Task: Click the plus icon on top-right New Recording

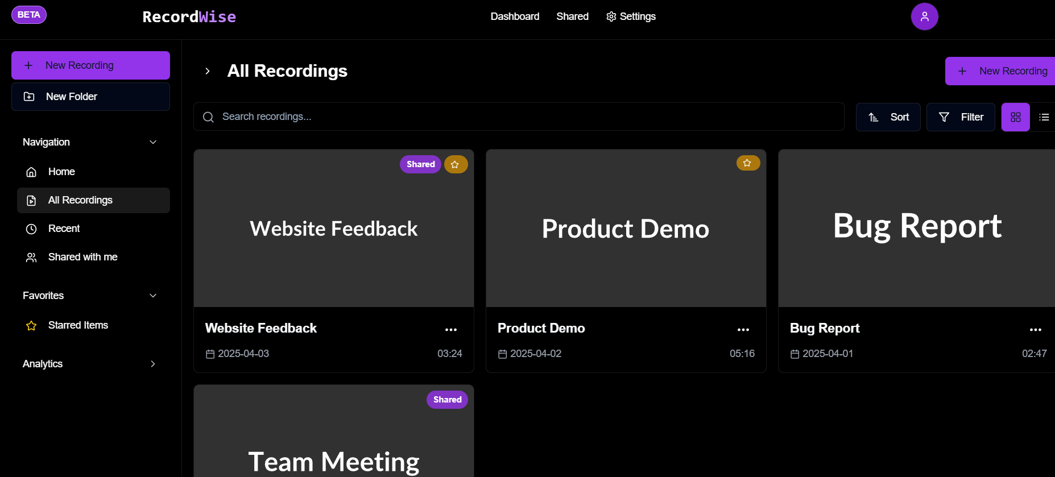Action: click(x=962, y=71)
